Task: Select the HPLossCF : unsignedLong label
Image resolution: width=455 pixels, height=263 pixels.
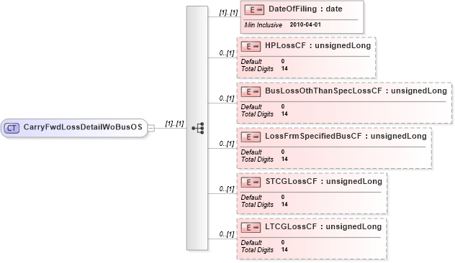Action: [x=317, y=45]
